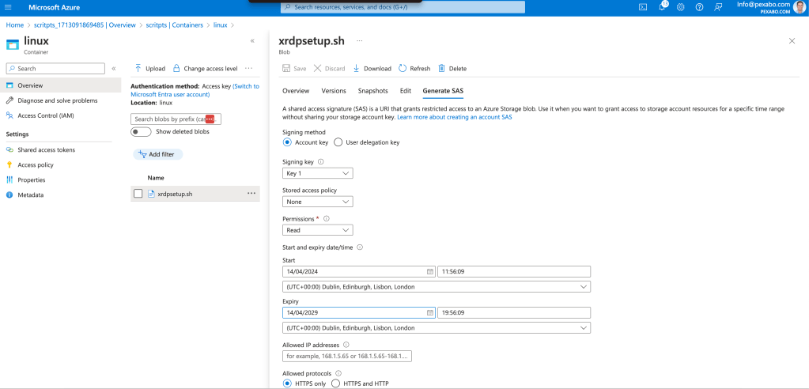
Task: Select HTTPS and HTTP protocol
Action: [x=335, y=383]
